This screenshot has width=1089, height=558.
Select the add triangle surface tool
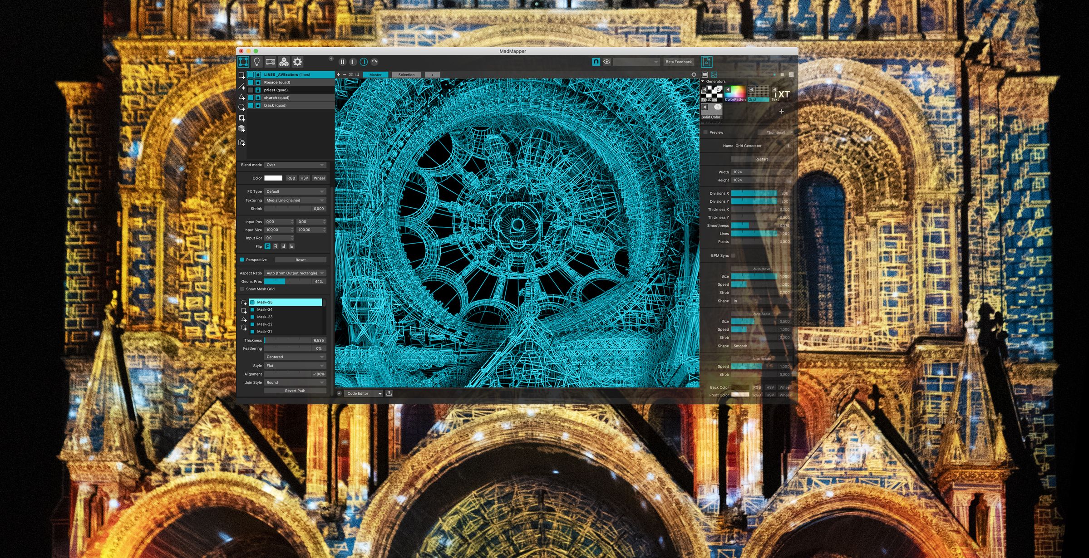pos(242,97)
